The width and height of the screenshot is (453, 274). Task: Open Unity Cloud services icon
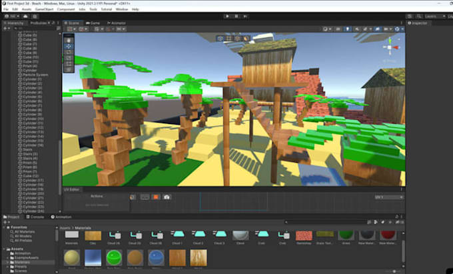click(25, 16)
